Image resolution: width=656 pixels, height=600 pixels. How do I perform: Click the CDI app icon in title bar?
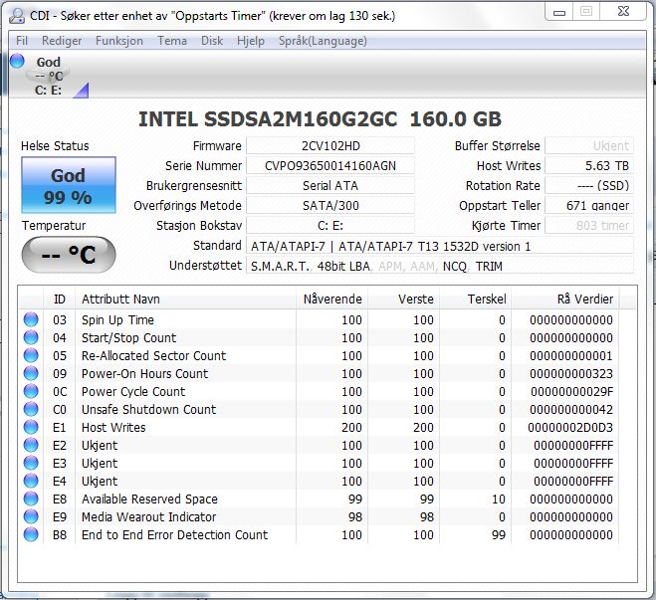pos(17,16)
